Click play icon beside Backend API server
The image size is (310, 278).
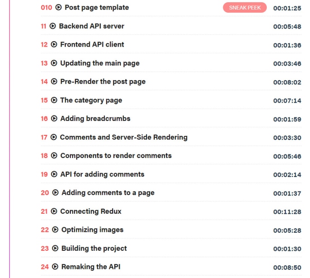(53, 26)
